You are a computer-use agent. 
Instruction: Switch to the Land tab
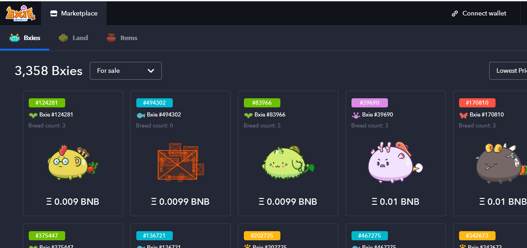pos(73,38)
